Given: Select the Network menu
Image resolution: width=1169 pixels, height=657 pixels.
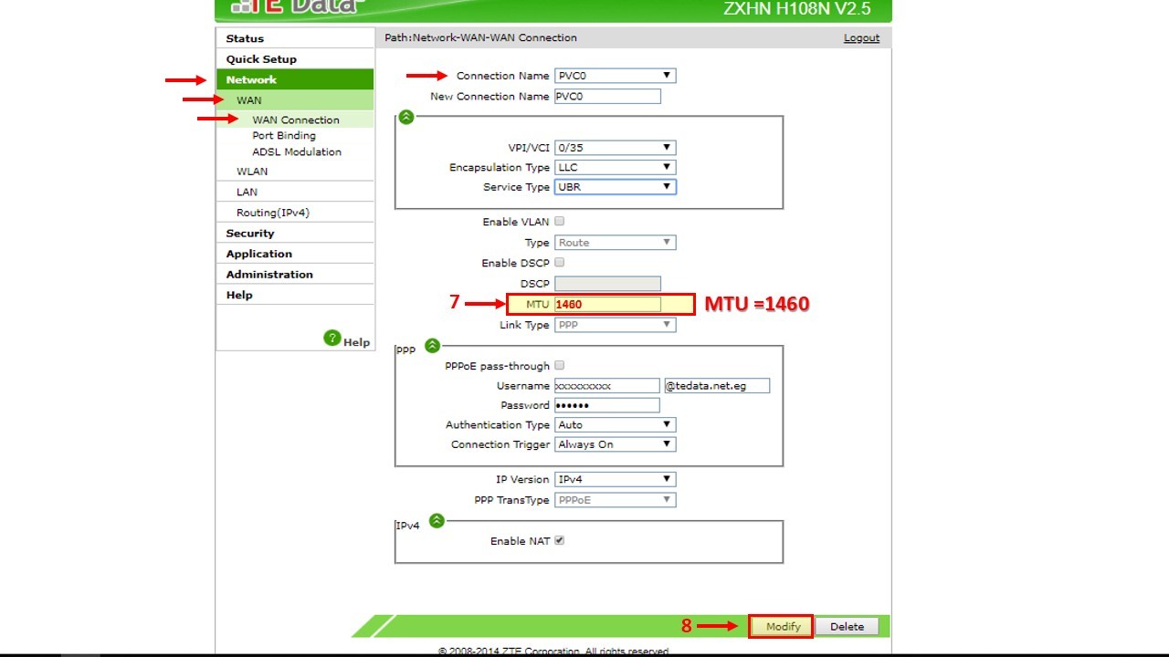Looking at the screenshot, I should (x=295, y=79).
